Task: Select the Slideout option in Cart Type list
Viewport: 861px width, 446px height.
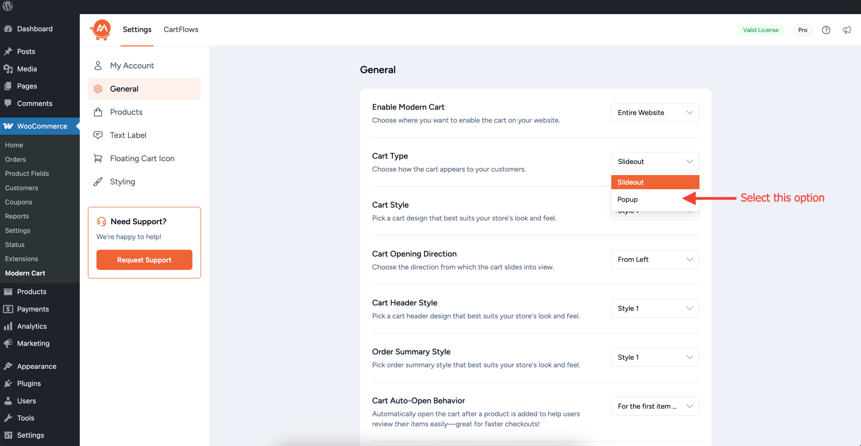Action: click(655, 182)
